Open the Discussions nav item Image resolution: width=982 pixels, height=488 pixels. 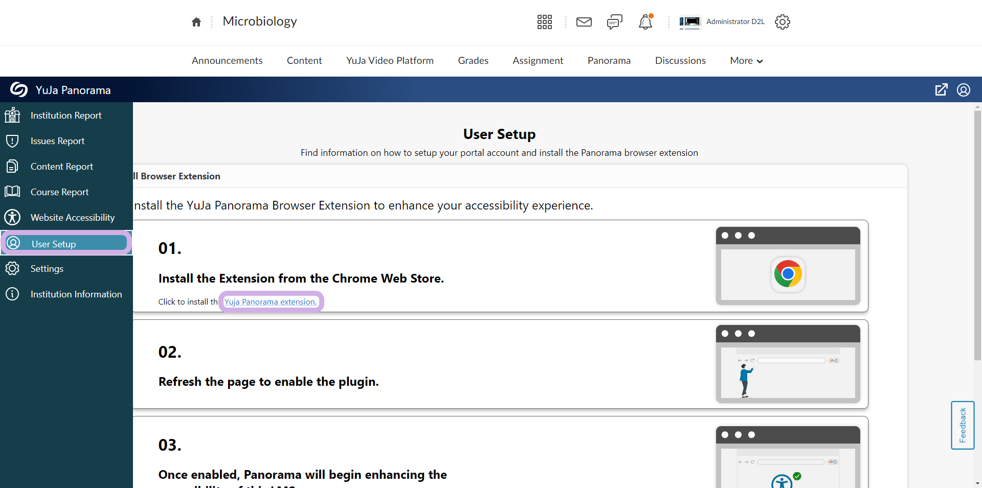coord(680,61)
